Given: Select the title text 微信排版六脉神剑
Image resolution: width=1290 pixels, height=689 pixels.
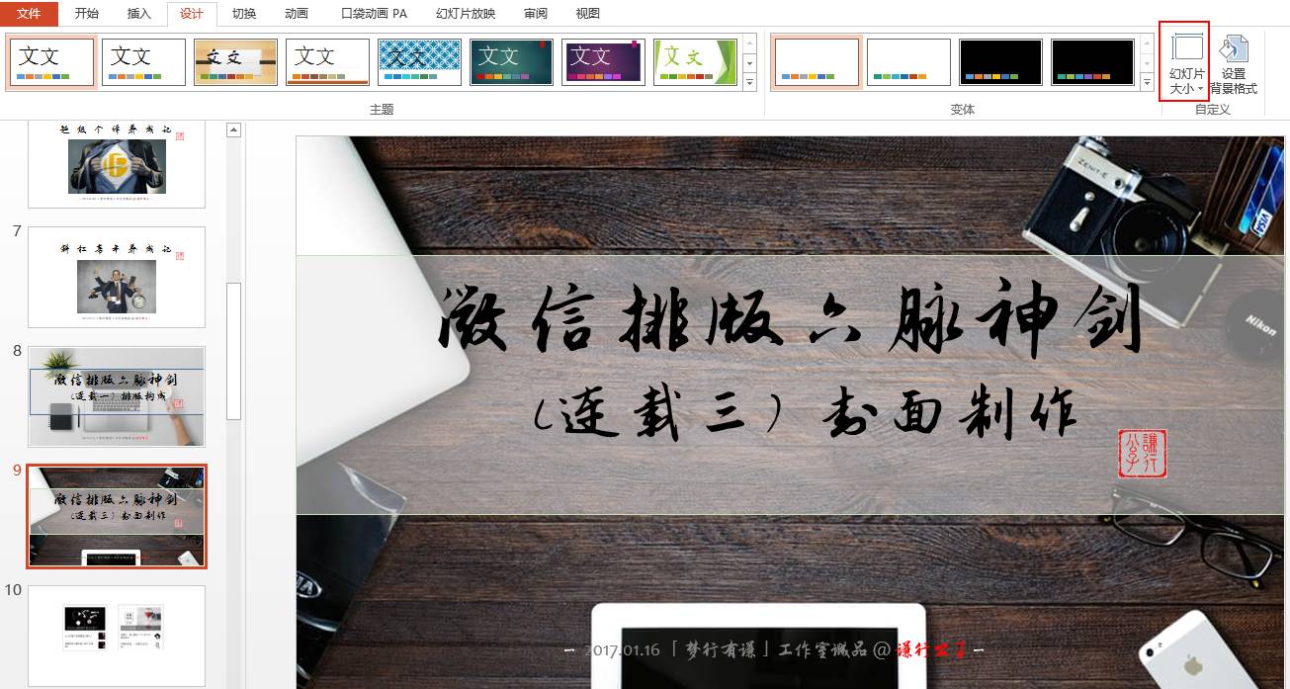Looking at the screenshot, I should click(x=790, y=320).
